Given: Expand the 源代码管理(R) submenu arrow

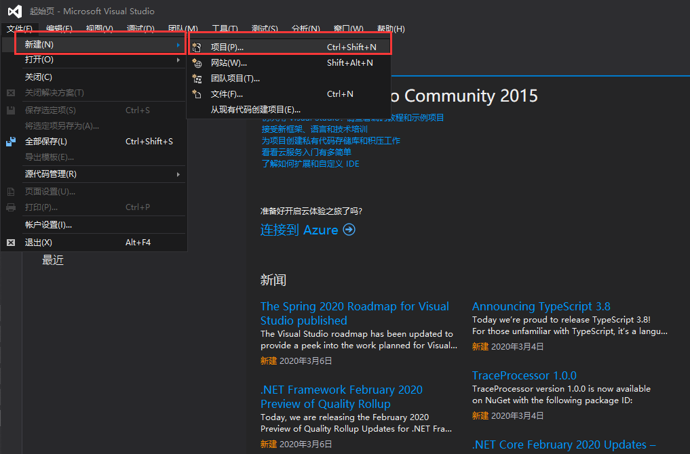Looking at the screenshot, I should pos(178,174).
